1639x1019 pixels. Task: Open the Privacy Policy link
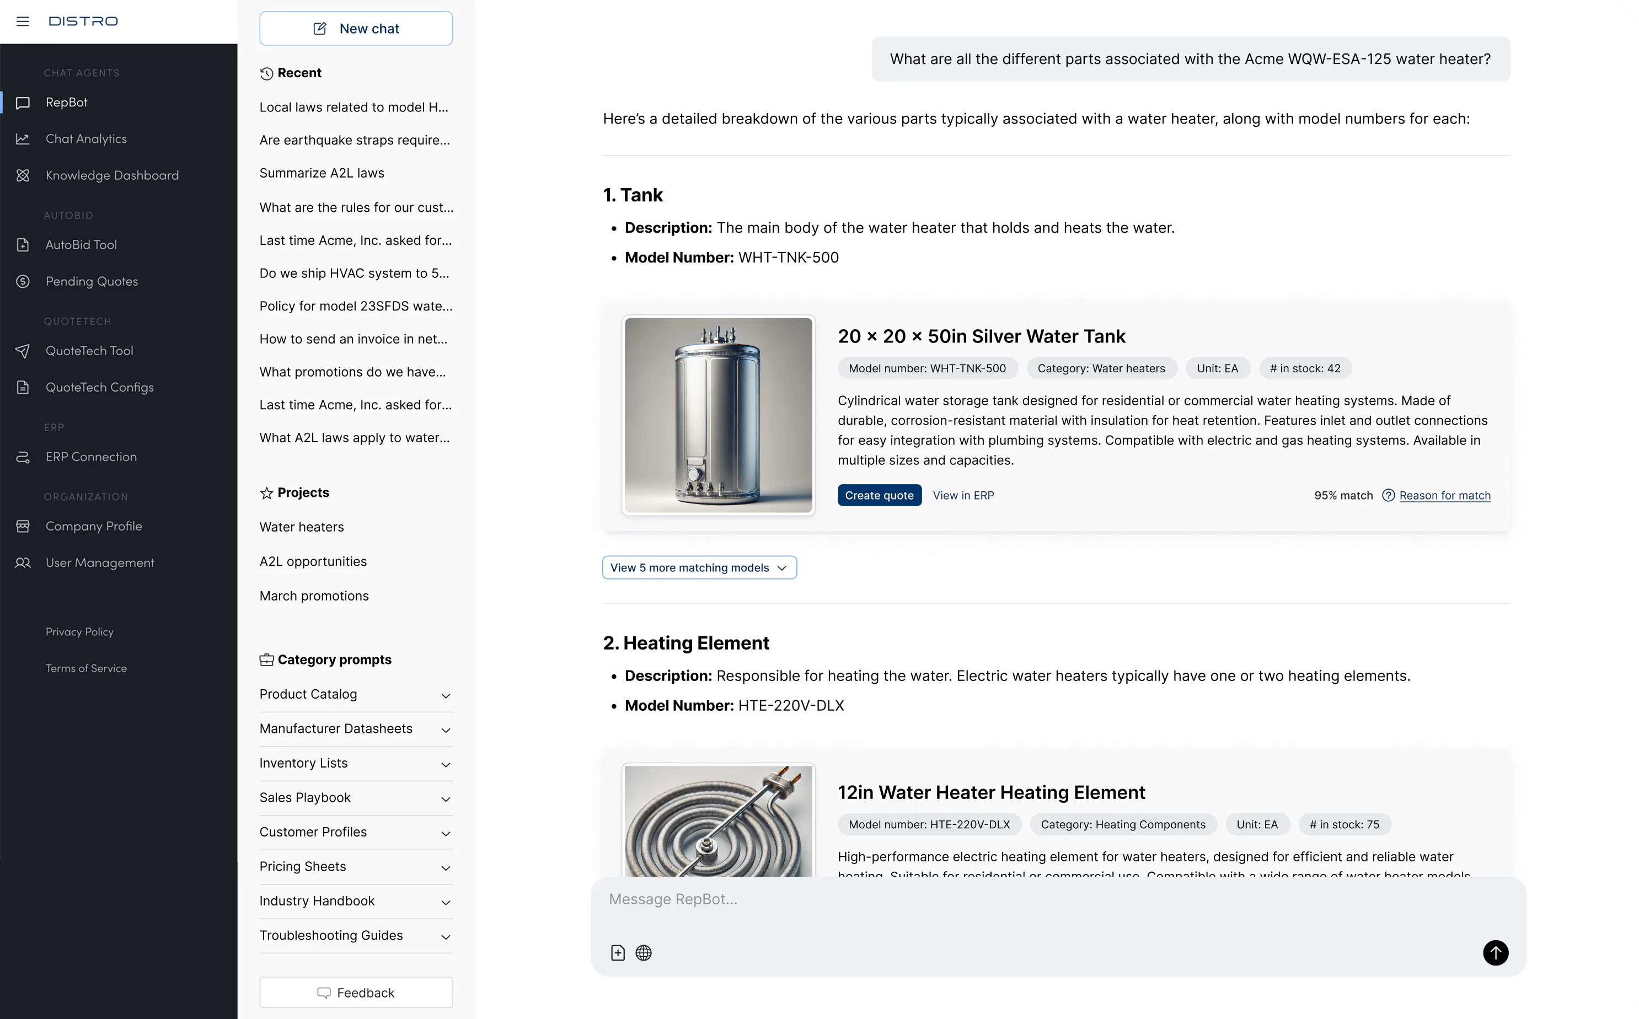click(x=79, y=631)
